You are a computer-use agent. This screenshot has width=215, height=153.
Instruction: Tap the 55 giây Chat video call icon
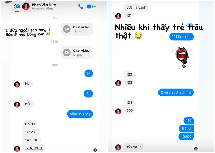tap(67, 53)
